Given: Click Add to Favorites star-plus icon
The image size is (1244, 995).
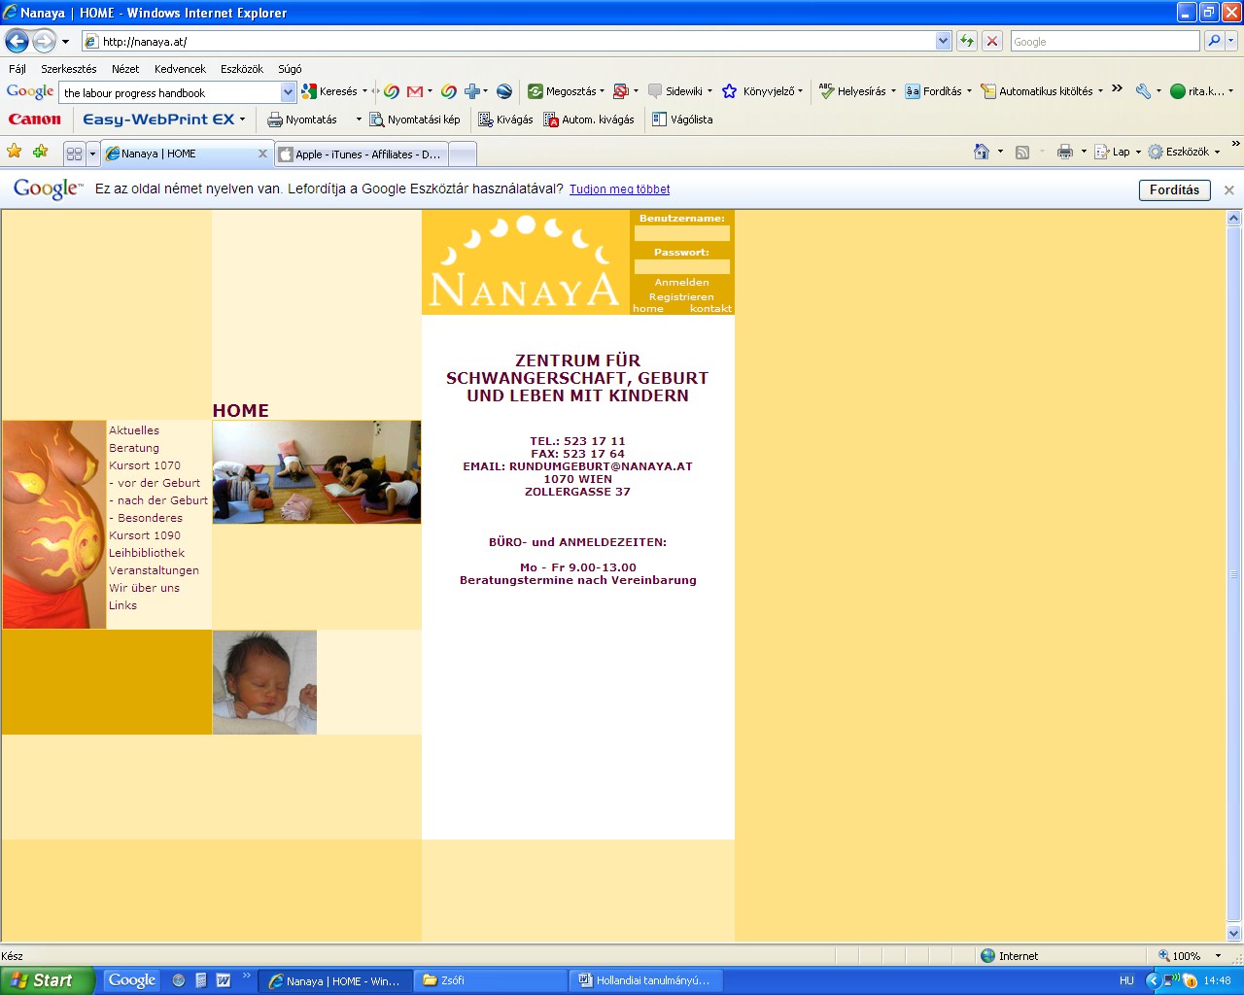Looking at the screenshot, I should coord(40,152).
